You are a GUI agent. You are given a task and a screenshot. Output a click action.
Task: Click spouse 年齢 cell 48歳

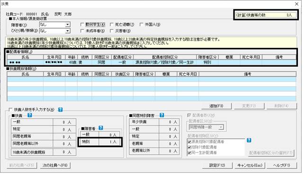(72, 62)
